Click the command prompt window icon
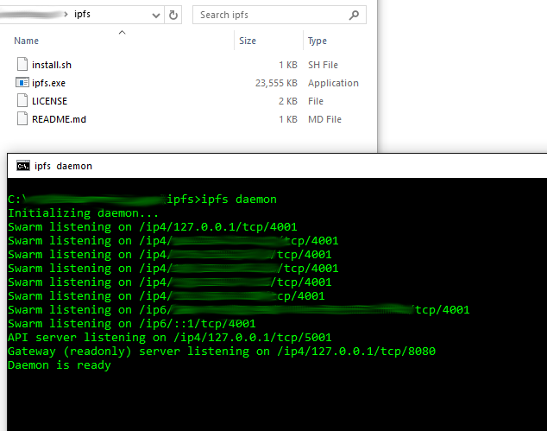This screenshot has width=547, height=431. pos(23,166)
